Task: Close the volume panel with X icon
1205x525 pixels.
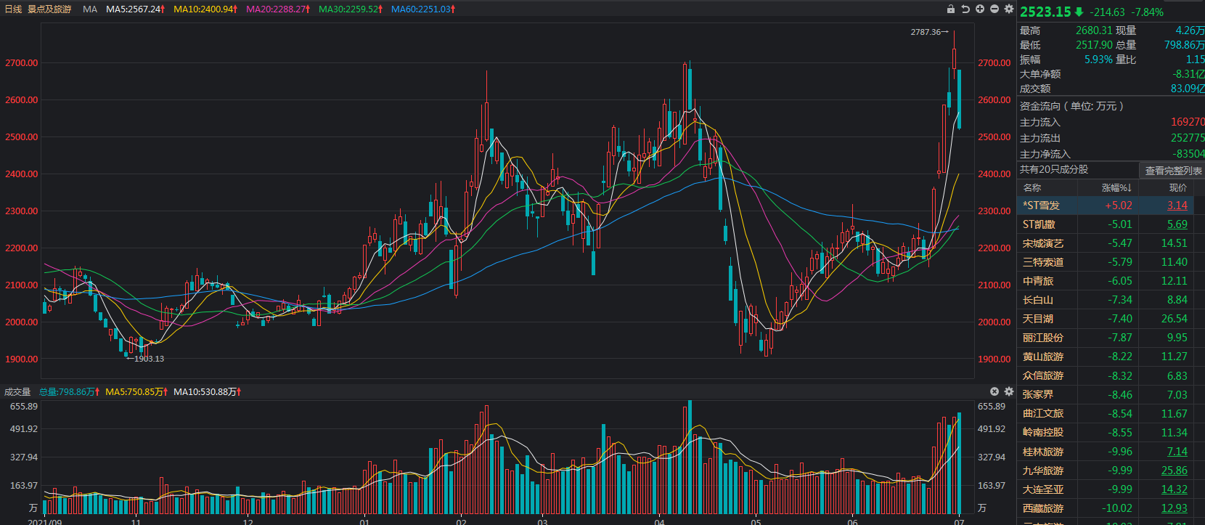Action: tap(994, 391)
